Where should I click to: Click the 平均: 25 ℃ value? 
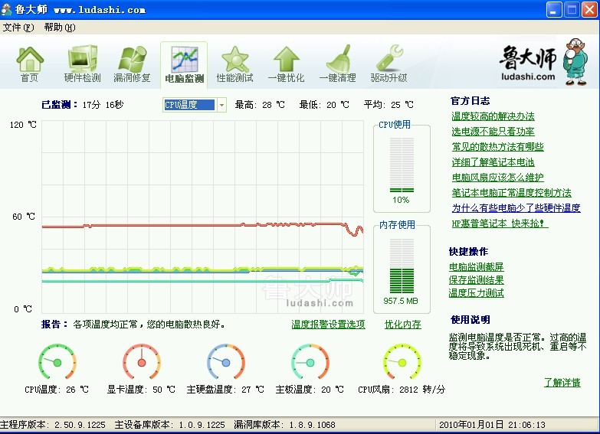[389, 105]
